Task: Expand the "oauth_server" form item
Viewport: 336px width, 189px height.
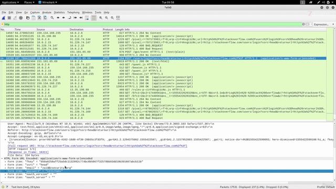Action: point(5,177)
